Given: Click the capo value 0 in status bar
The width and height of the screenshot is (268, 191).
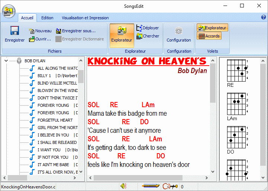Looking at the screenshot, I should point(182,187).
